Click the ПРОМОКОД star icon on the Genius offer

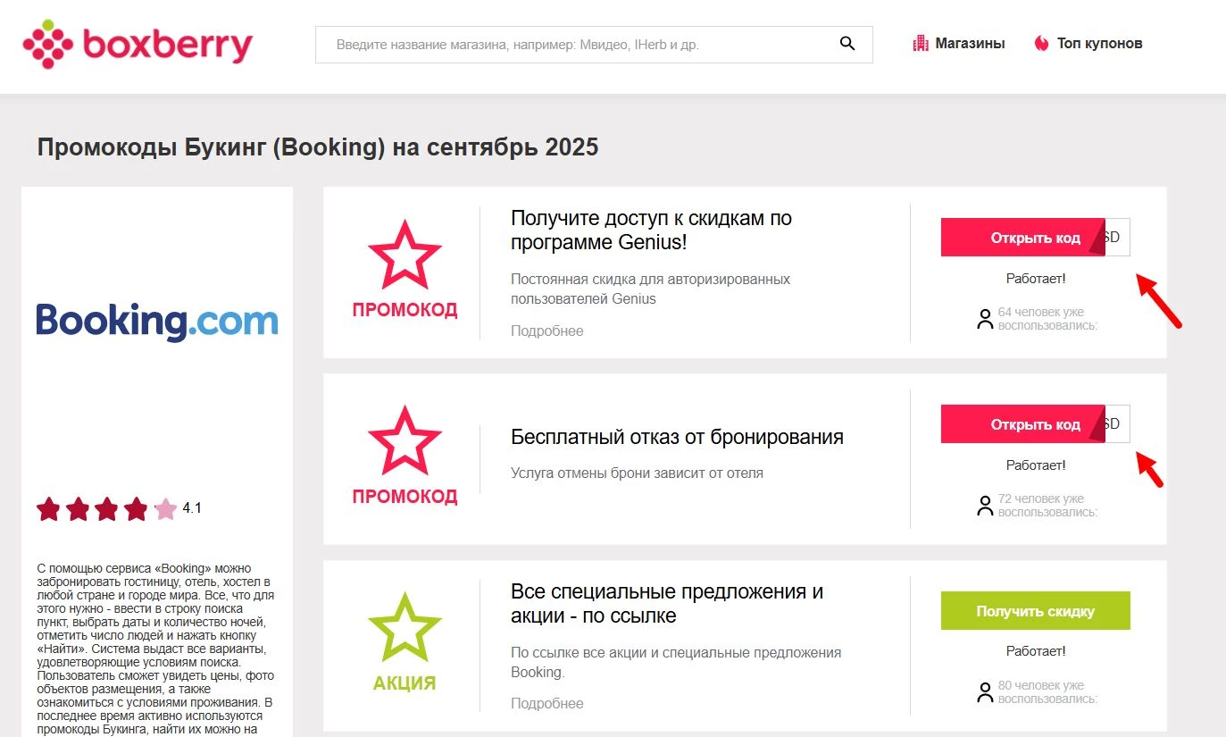tap(405, 253)
